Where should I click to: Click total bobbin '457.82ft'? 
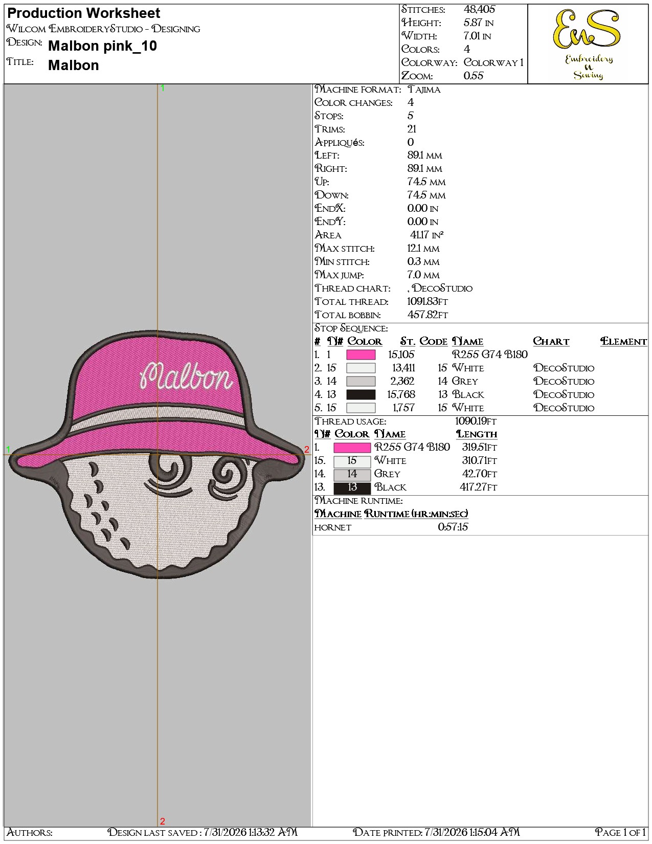(428, 315)
